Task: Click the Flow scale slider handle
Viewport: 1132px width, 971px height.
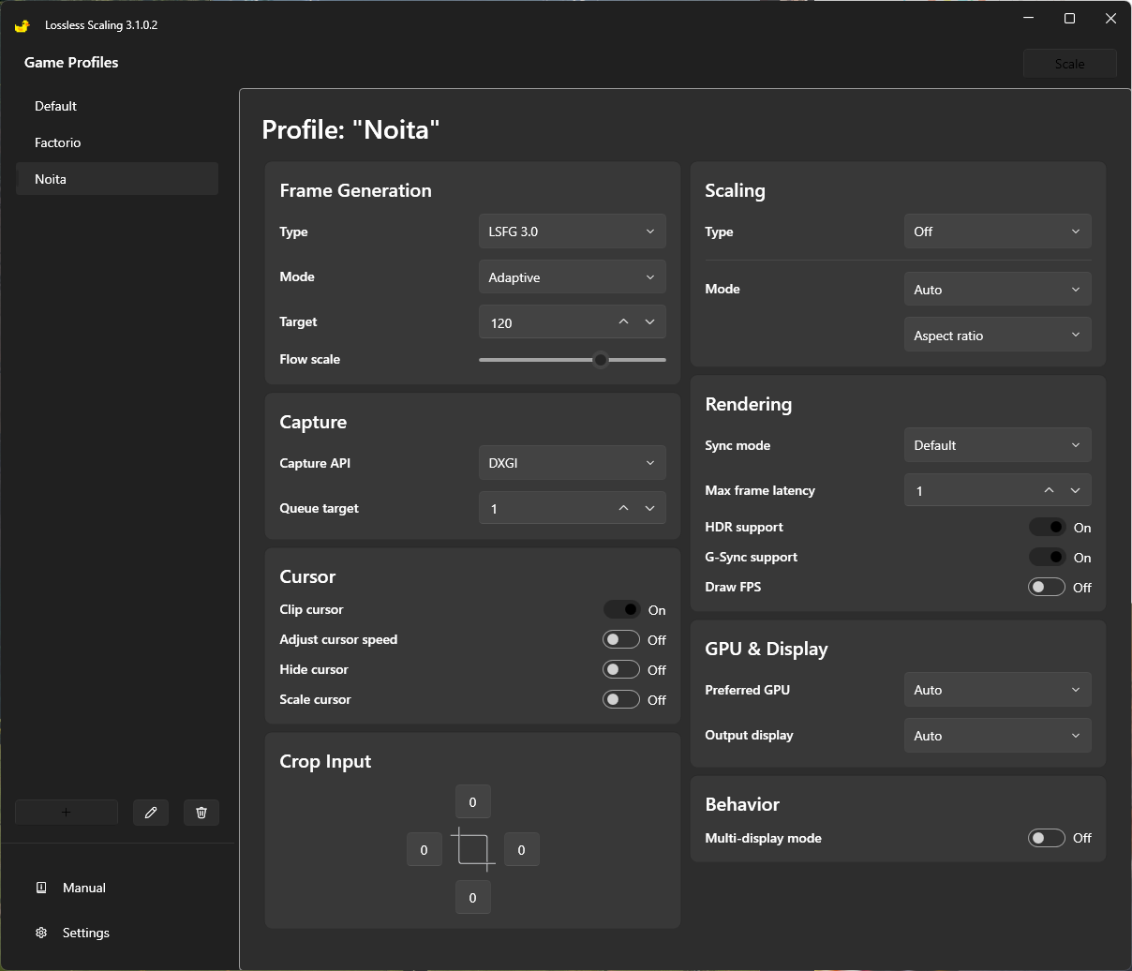Action: [601, 359]
